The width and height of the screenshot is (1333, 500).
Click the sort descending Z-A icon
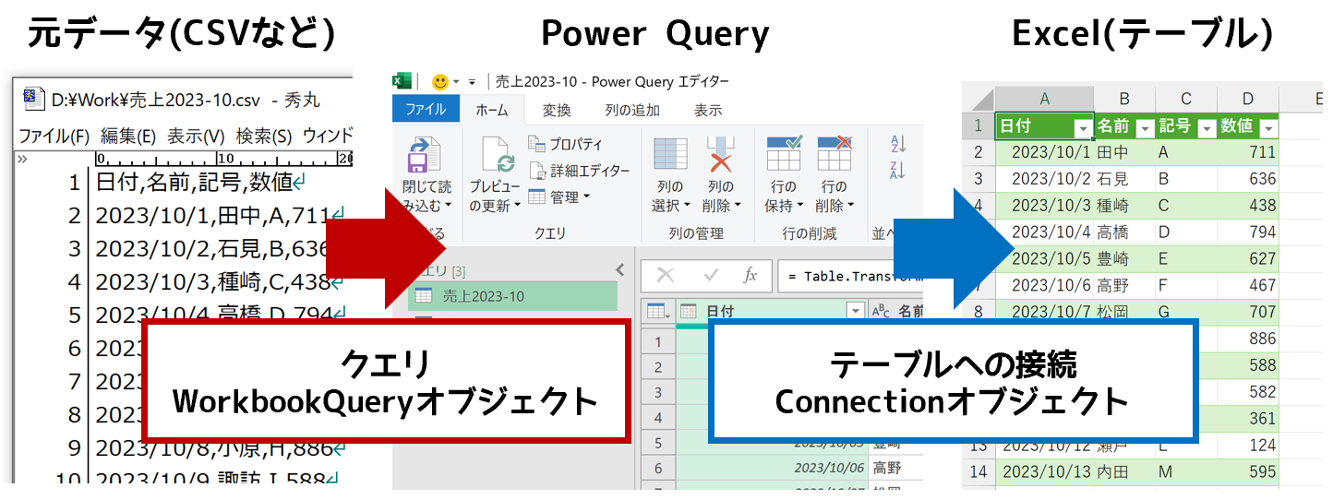pyautogui.click(x=897, y=170)
